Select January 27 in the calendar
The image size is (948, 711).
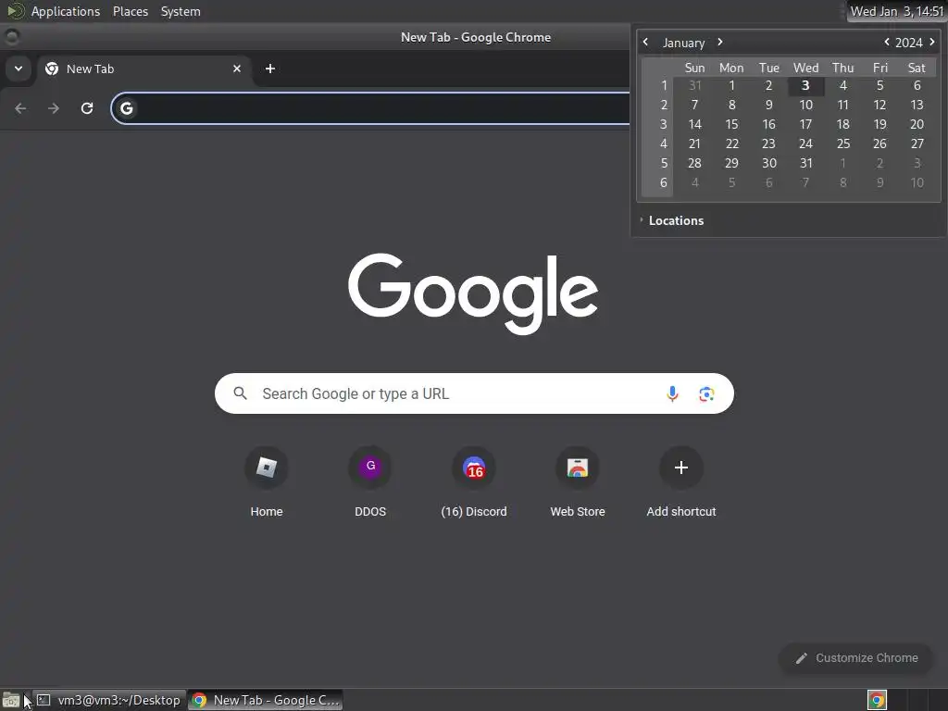(917, 143)
